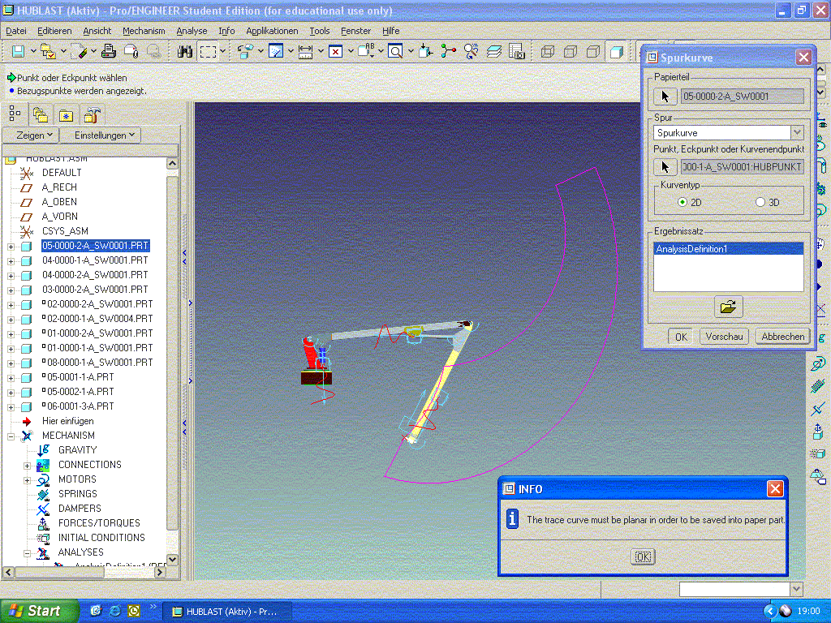
Task: Collapse the ANALYSES tree node
Action: click(27, 553)
